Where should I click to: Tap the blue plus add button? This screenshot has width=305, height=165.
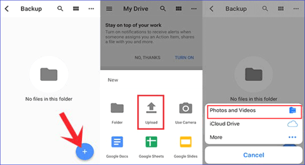(x=85, y=152)
